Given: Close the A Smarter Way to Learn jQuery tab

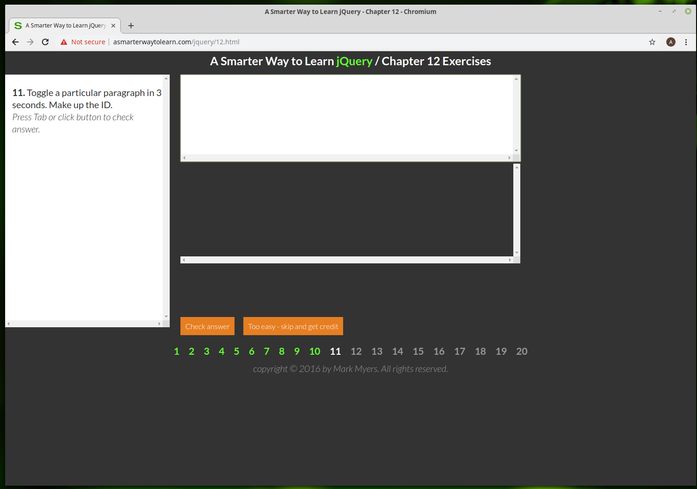Looking at the screenshot, I should pos(113,26).
